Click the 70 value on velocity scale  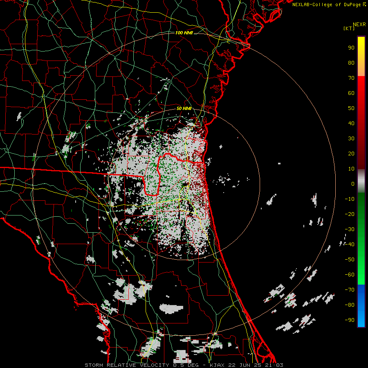coord(351,78)
